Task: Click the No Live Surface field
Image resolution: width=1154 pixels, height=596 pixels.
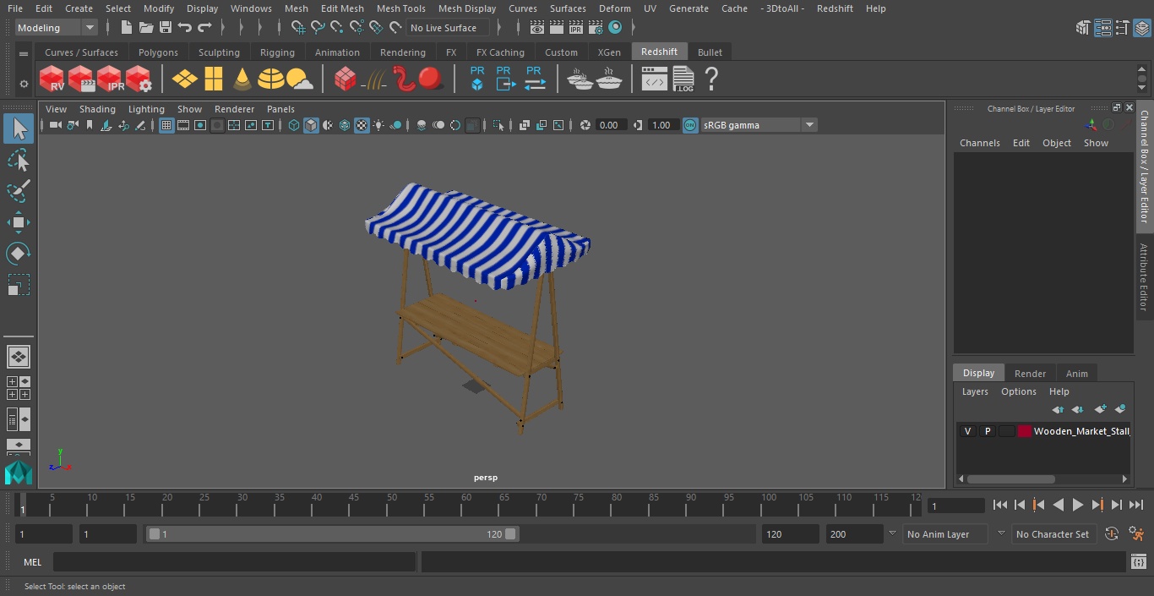Action: click(446, 28)
